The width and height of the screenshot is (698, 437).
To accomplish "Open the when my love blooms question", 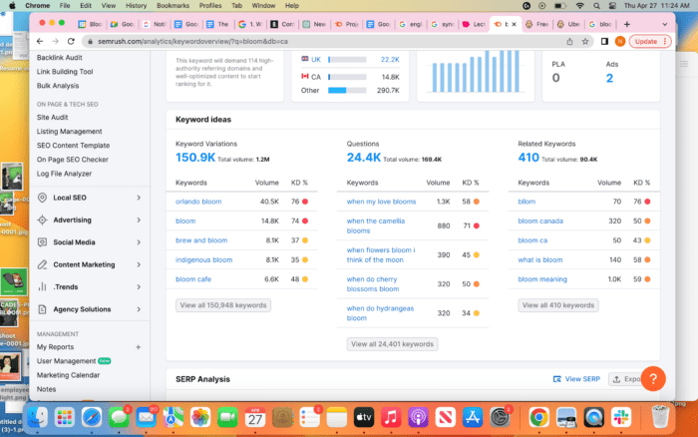I will coord(381,202).
